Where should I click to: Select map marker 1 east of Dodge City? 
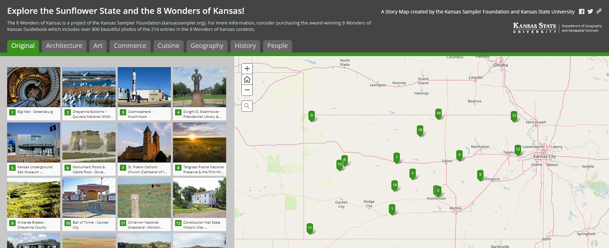coord(392,209)
